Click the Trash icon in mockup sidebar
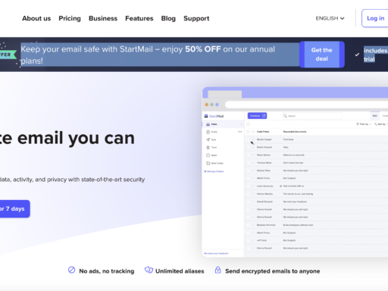Image resolution: width=388 pixels, height=291 pixels. pos(208,148)
